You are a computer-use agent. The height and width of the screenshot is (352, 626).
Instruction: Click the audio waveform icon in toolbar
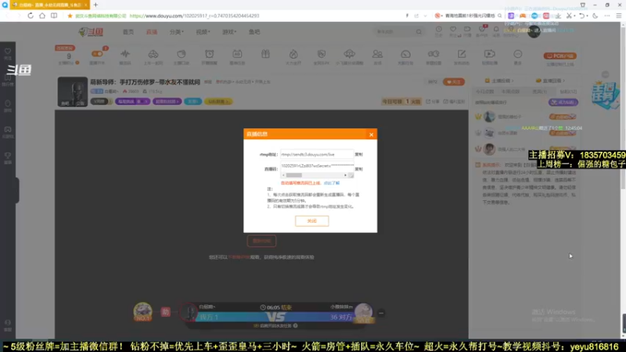click(125, 54)
